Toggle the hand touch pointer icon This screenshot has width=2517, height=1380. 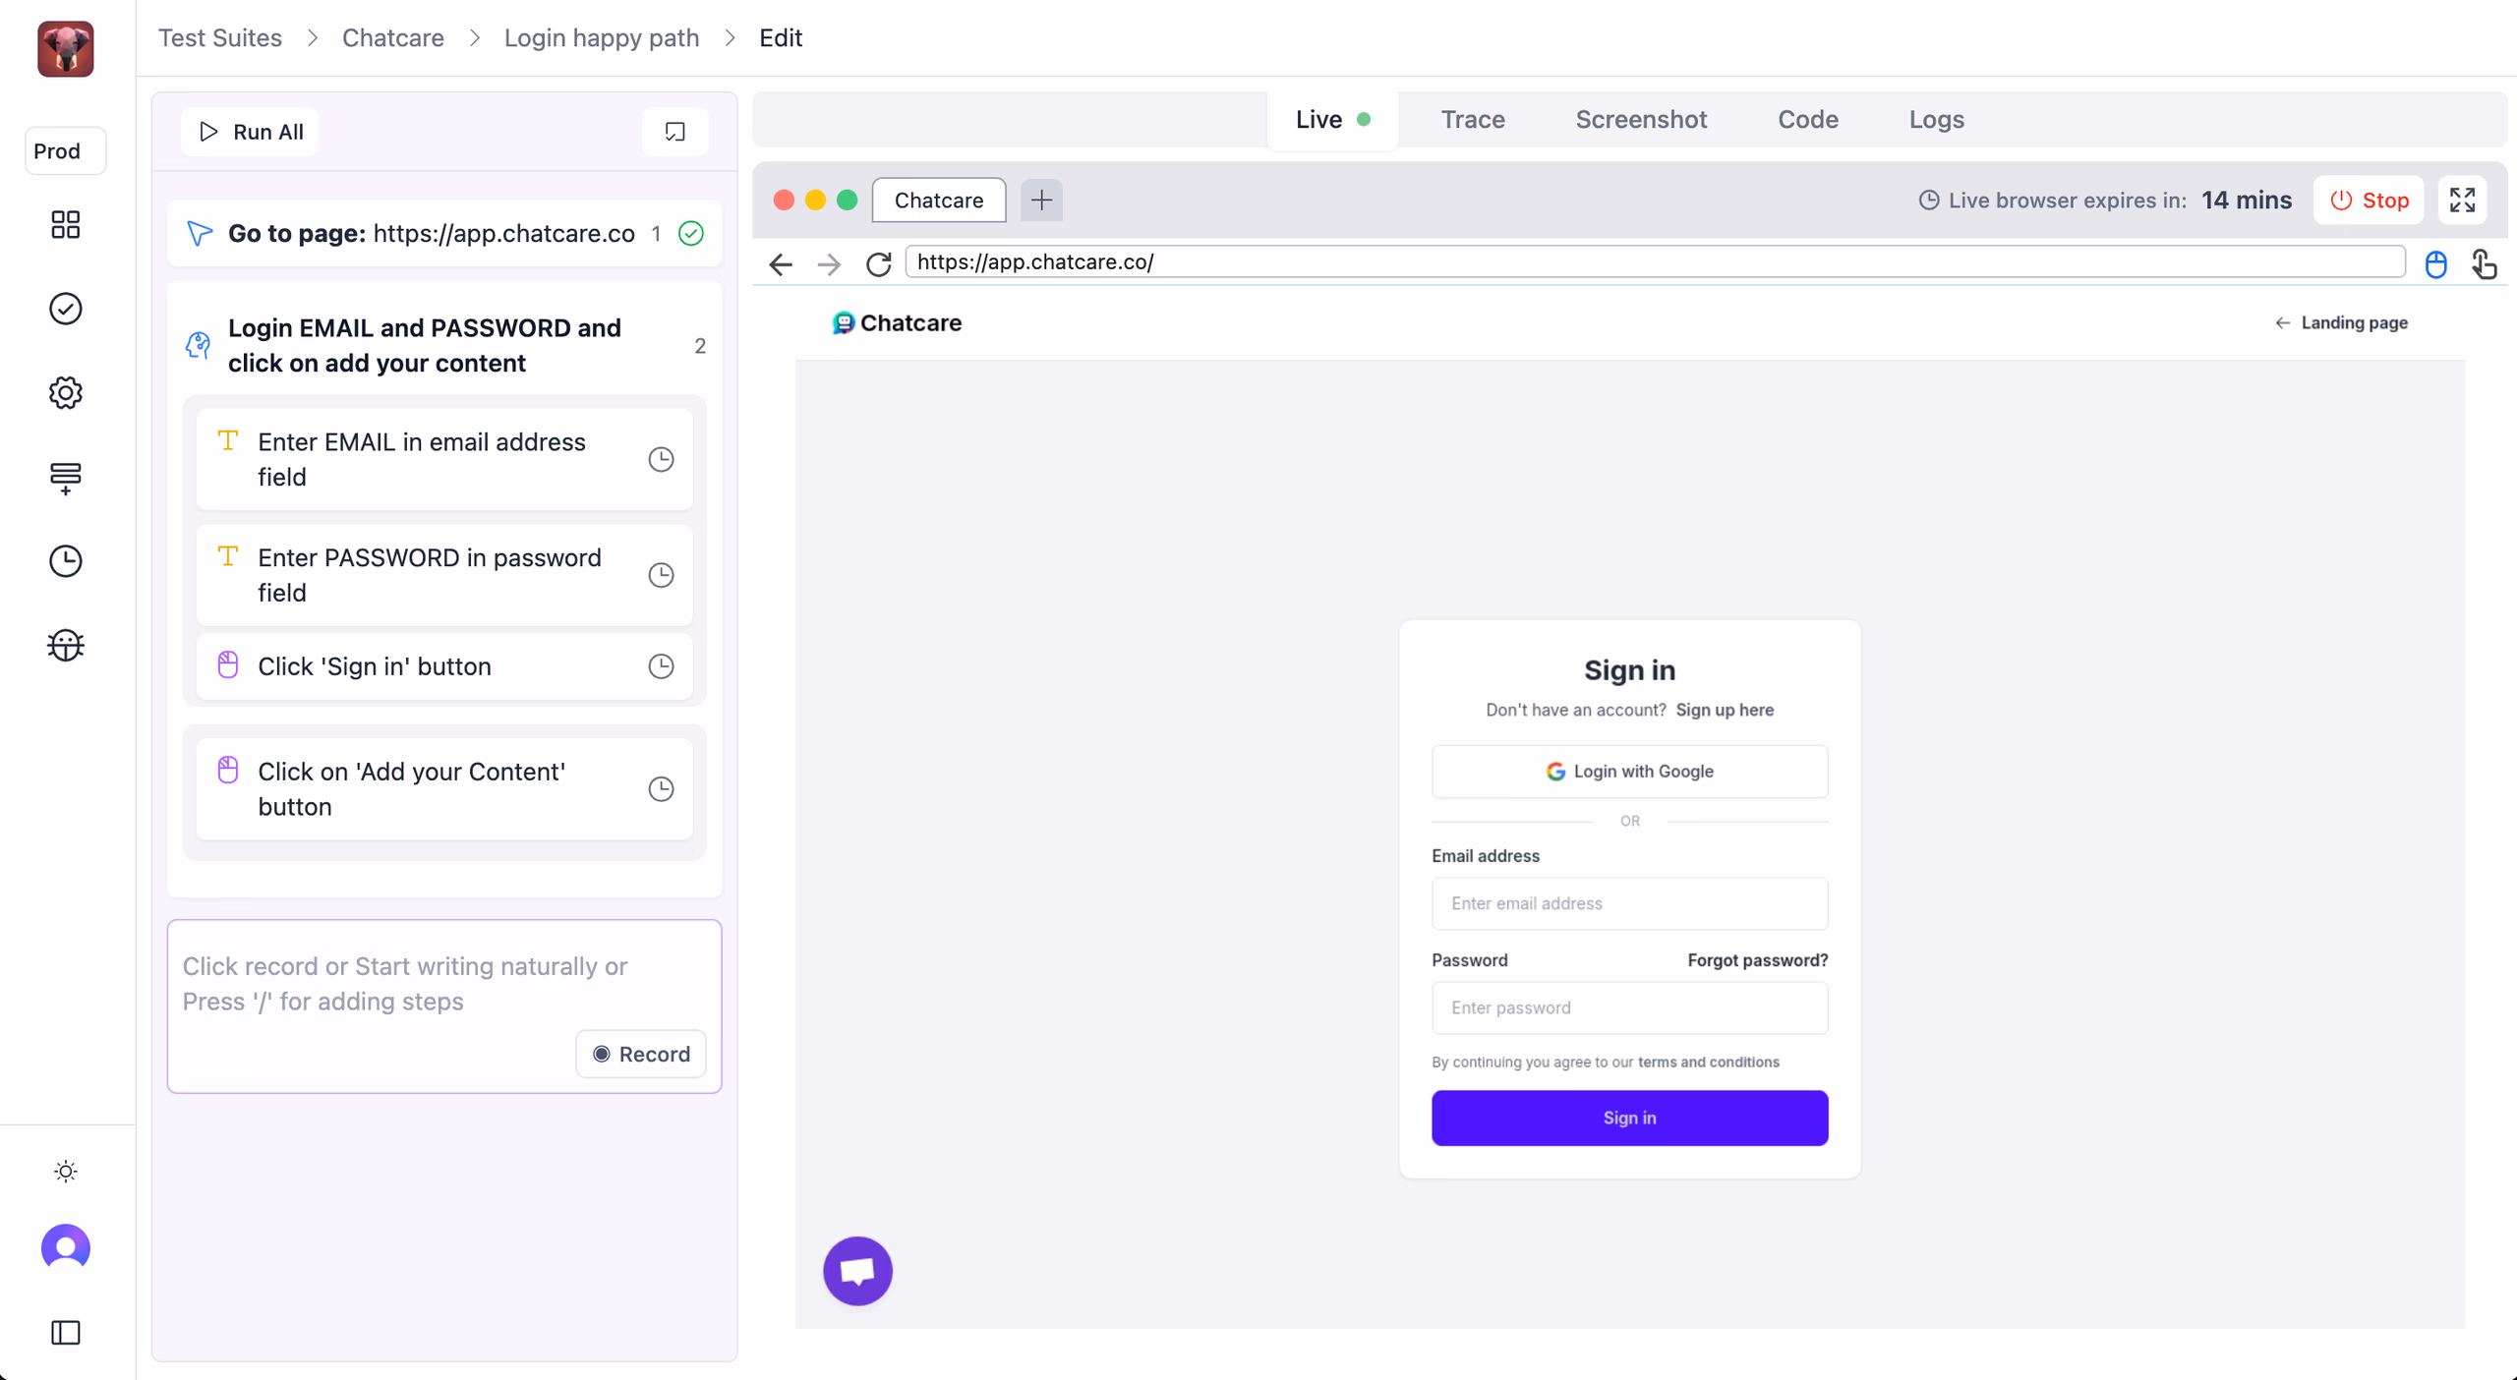click(2485, 263)
